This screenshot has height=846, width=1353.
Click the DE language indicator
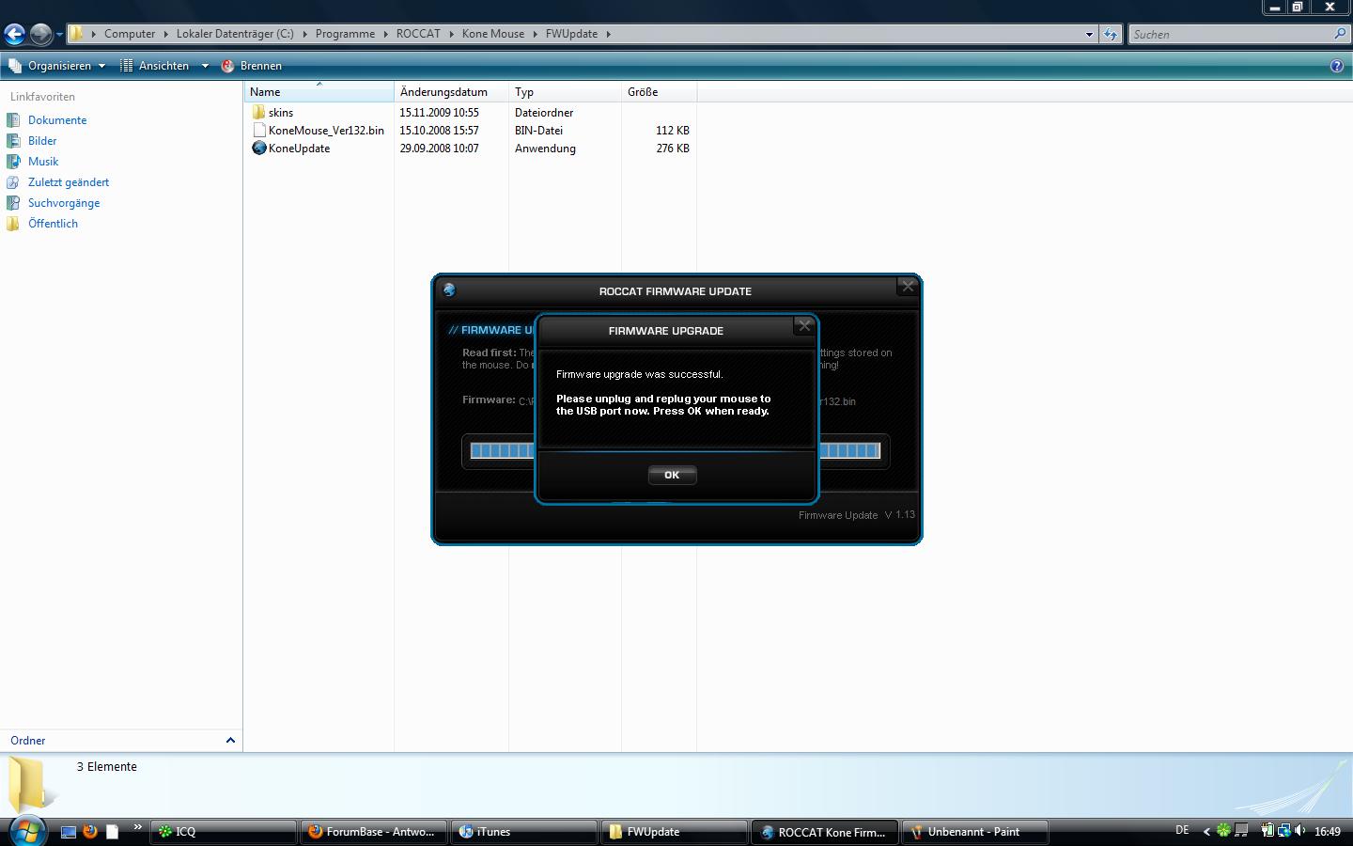(x=1182, y=830)
